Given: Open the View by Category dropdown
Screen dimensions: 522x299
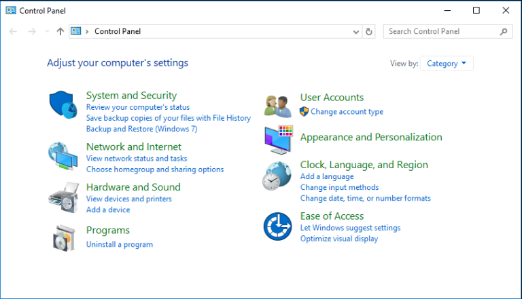Looking at the screenshot, I should pyautogui.click(x=447, y=64).
